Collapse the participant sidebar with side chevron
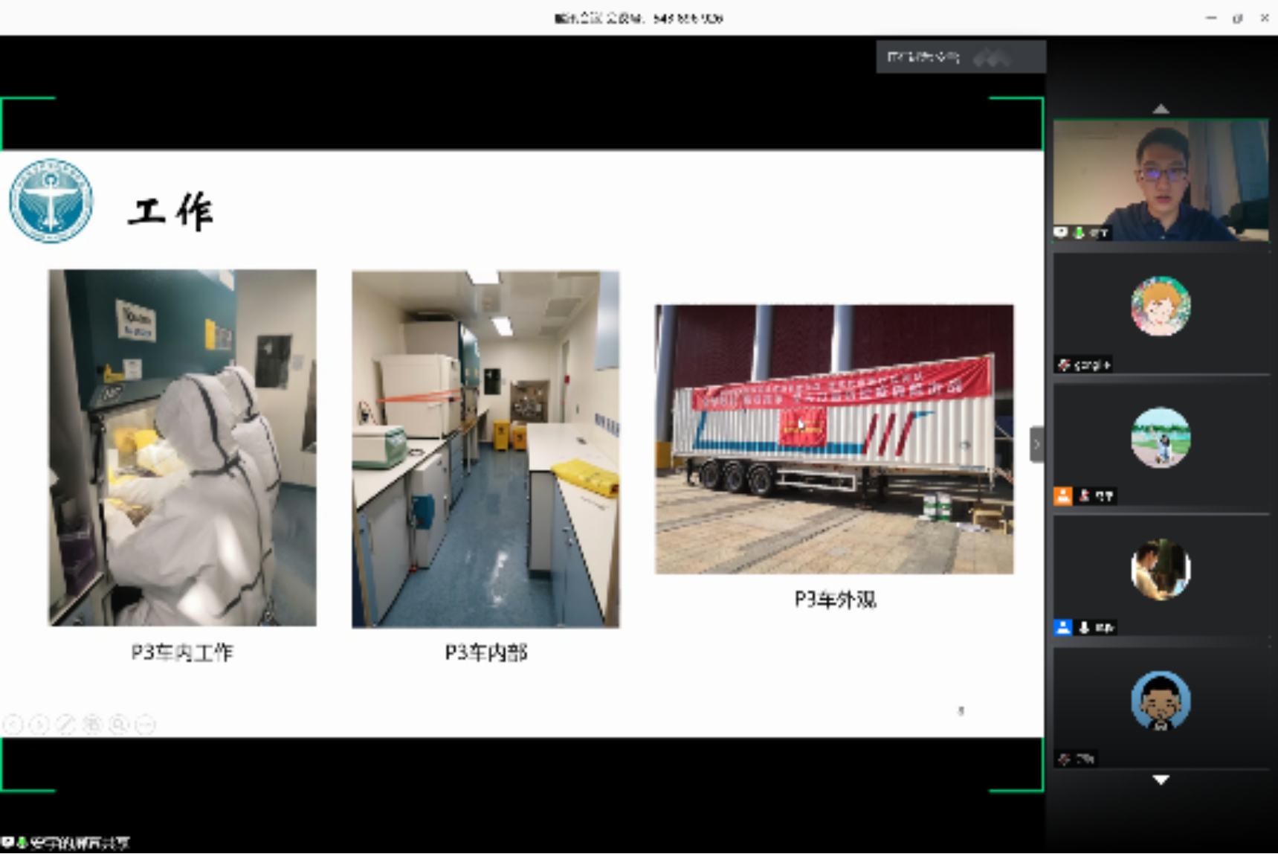 1036,445
